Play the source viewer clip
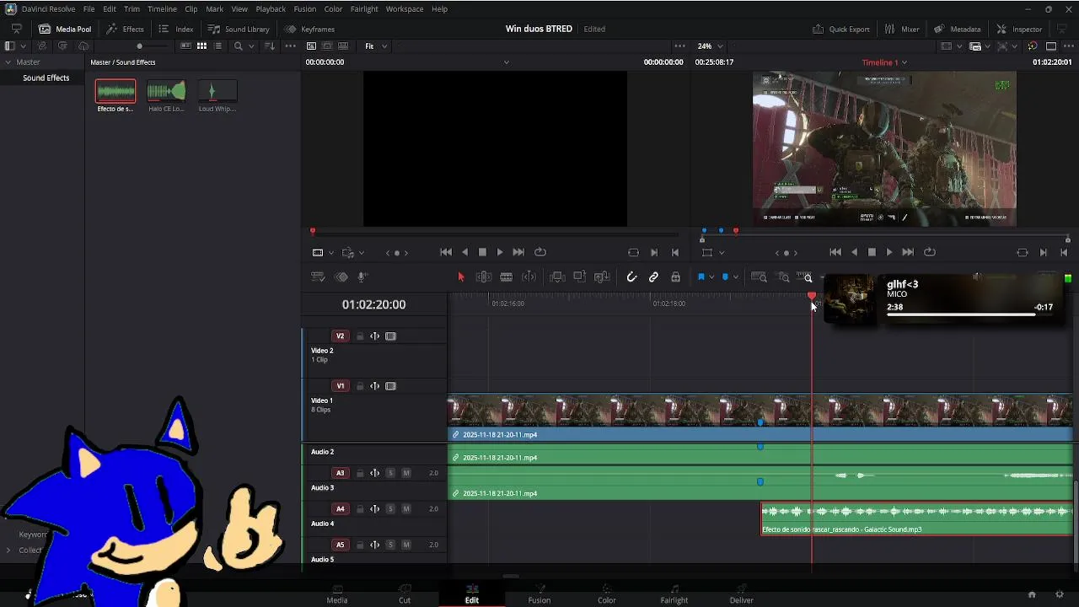 click(x=500, y=252)
